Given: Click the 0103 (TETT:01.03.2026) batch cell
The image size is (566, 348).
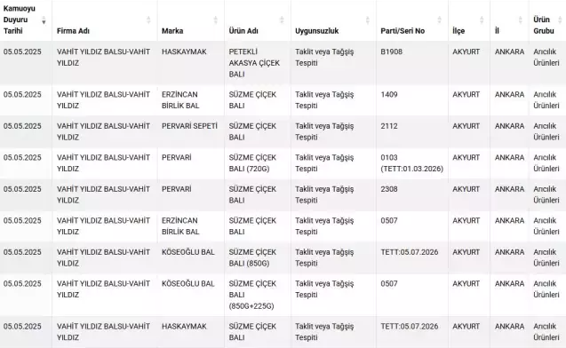Looking at the screenshot, I should [412, 163].
